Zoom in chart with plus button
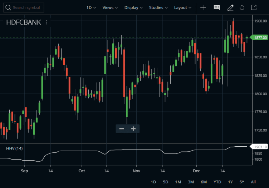This screenshot has height=188, width=269. click(133, 129)
